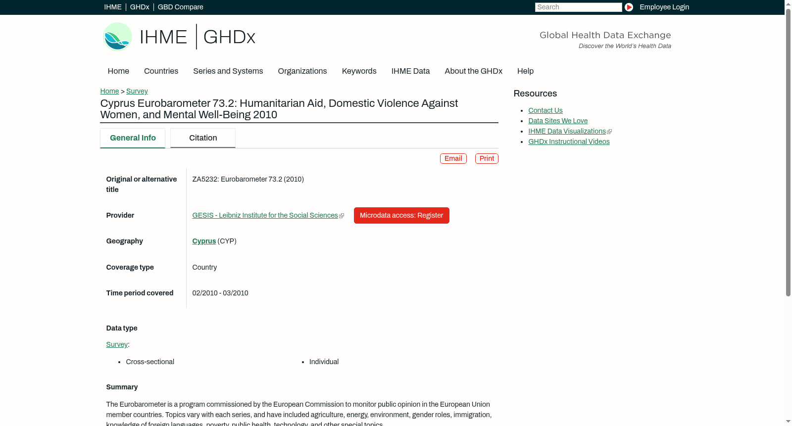
Task: Click the 'Coverage type' field label
Action: coord(130,267)
